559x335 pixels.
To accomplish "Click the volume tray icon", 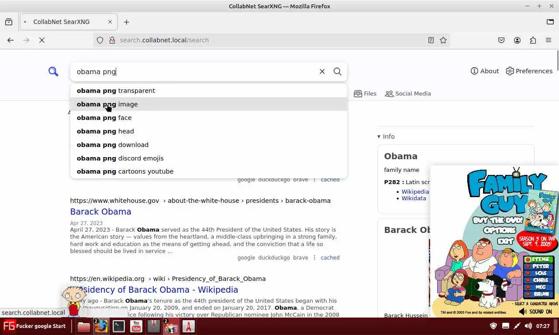I will pyautogui.click(x=528, y=326).
